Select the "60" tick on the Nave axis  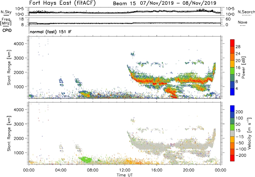click(x=228, y=19)
